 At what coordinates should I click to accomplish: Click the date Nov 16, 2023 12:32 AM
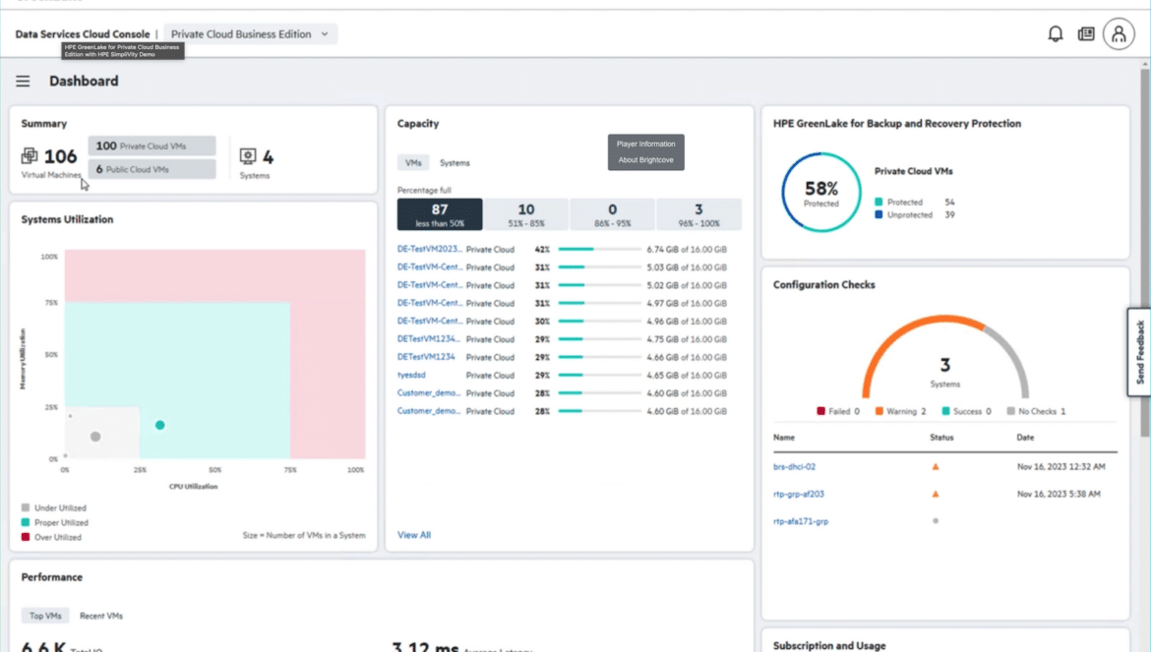[1061, 466]
